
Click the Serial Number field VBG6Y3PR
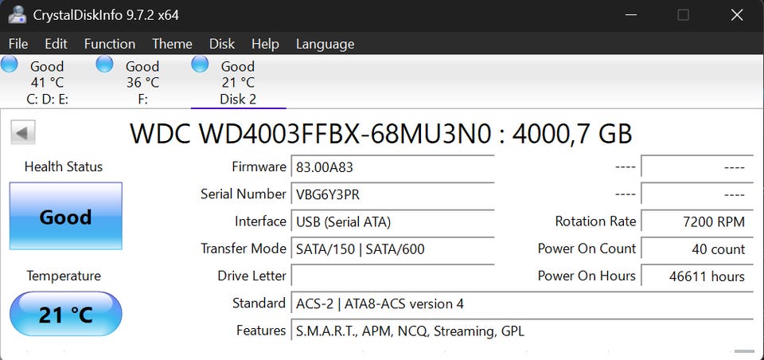[x=392, y=194]
